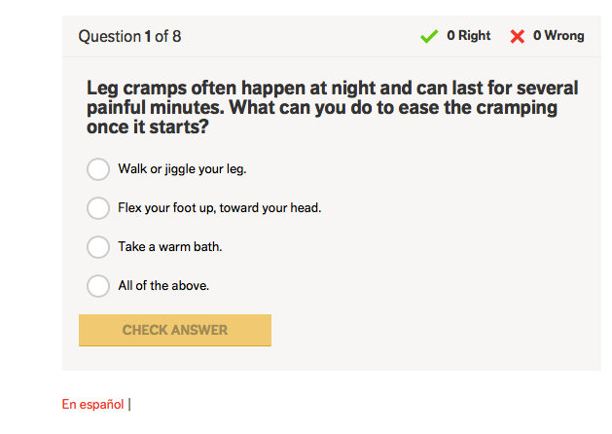Click the "Question 1 of 8" progress label
This screenshot has height=434, width=612.
click(129, 37)
